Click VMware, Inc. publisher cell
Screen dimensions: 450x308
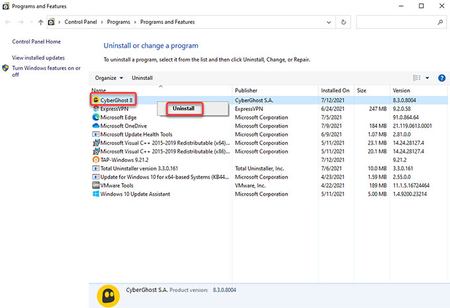point(250,185)
